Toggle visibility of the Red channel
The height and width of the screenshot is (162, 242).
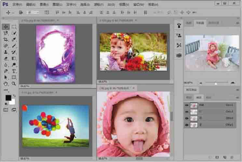pyautogui.click(x=187, y=112)
